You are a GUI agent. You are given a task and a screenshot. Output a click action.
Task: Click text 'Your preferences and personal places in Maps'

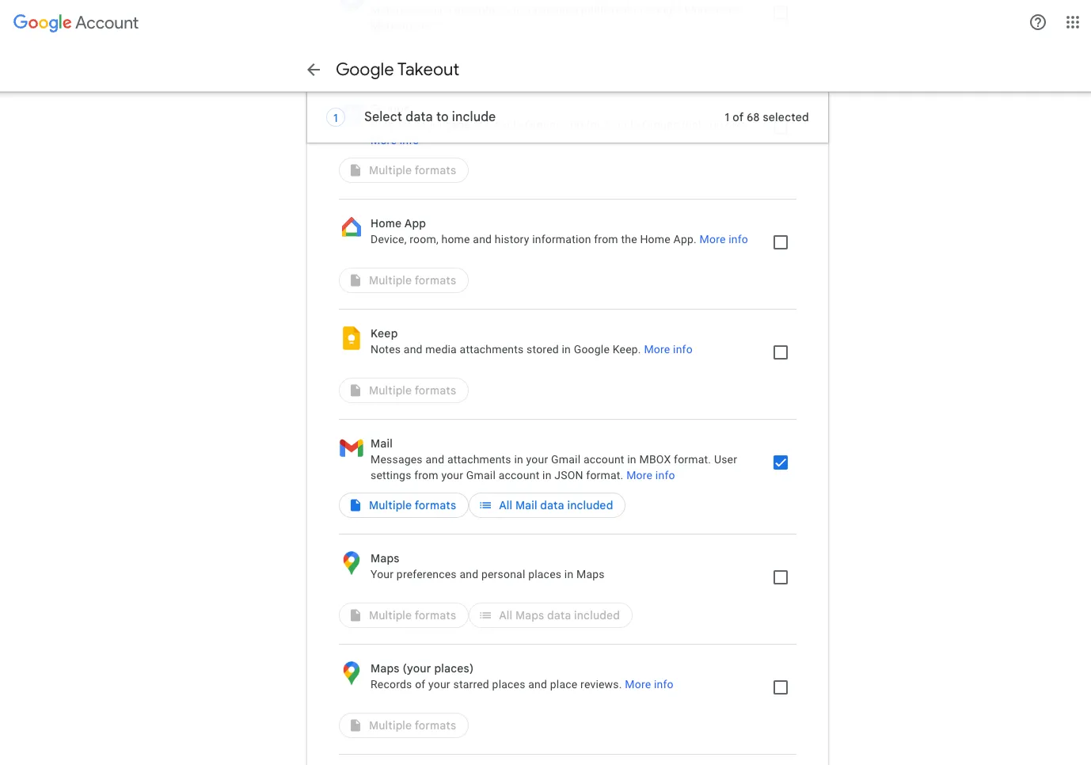click(x=488, y=574)
